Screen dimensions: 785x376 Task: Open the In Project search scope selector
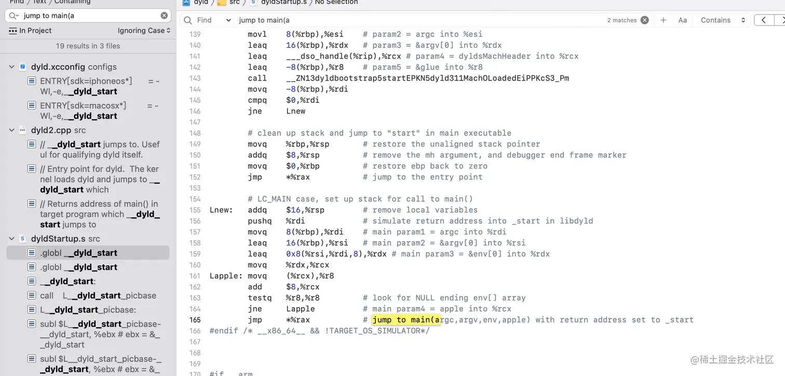(x=30, y=31)
